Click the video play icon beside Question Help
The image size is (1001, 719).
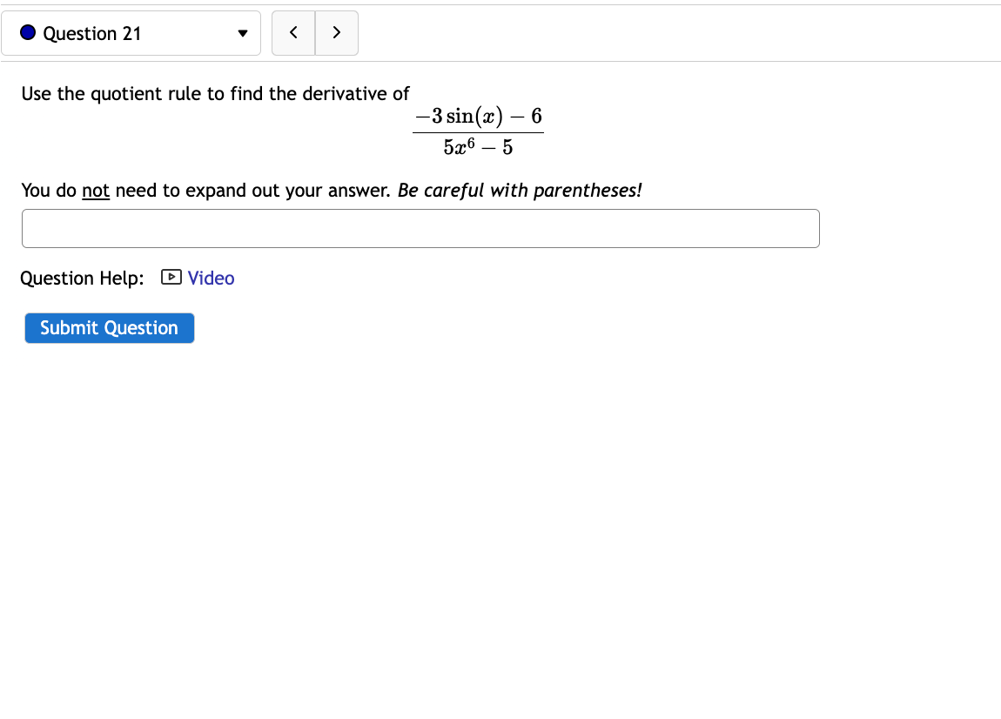(x=171, y=278)
